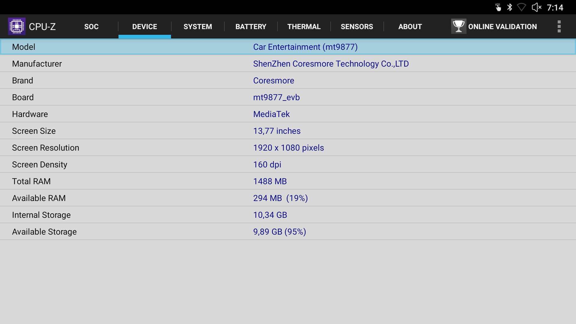Select the 9,89 GB (95%) value
The width and height of the screenshot is (576, 324).
click(x=280, y=232)
